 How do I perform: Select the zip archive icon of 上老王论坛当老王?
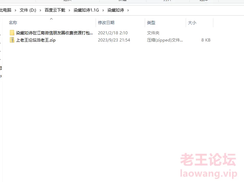(12, 40)
